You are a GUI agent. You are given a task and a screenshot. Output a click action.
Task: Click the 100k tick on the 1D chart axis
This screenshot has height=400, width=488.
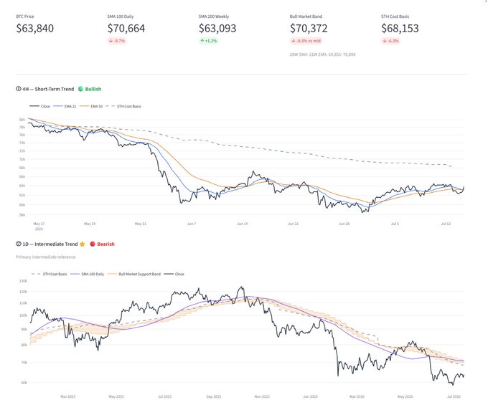24,315
